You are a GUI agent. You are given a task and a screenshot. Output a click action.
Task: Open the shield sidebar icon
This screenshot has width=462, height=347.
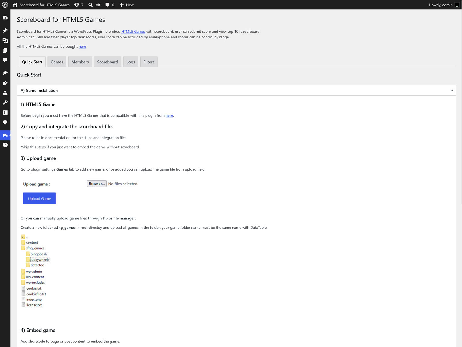[x=5, y=122]
